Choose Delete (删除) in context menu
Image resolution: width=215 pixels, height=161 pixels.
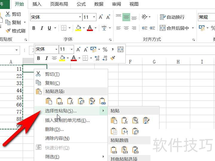click(x=71, y=129)
